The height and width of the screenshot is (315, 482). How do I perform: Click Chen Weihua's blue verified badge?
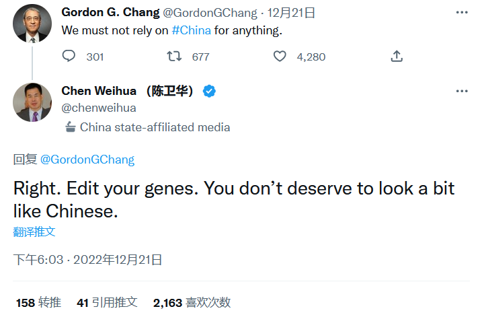[x=209, y=91]
